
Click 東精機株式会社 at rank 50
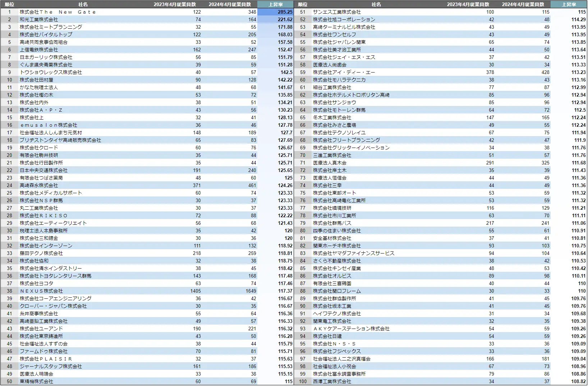click(x=36, y=381)
